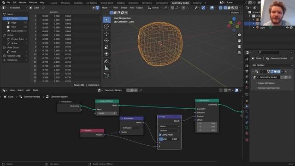Select Face domain in spreadsheet sidebar
The image size is (295, 166).
tap(15, 27)
